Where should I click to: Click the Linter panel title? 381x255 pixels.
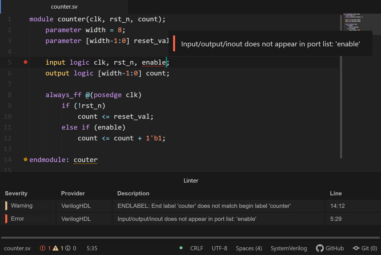pos(191,181)
